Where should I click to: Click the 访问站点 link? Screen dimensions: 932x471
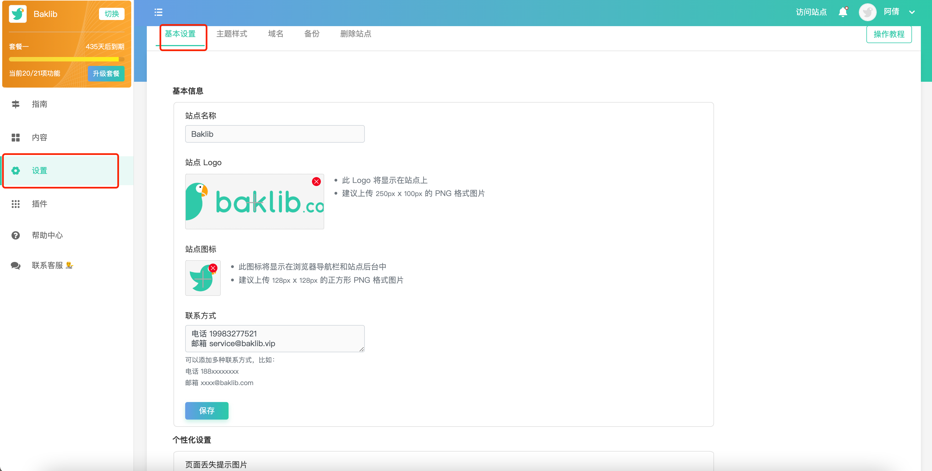click(x=811, y=12)
